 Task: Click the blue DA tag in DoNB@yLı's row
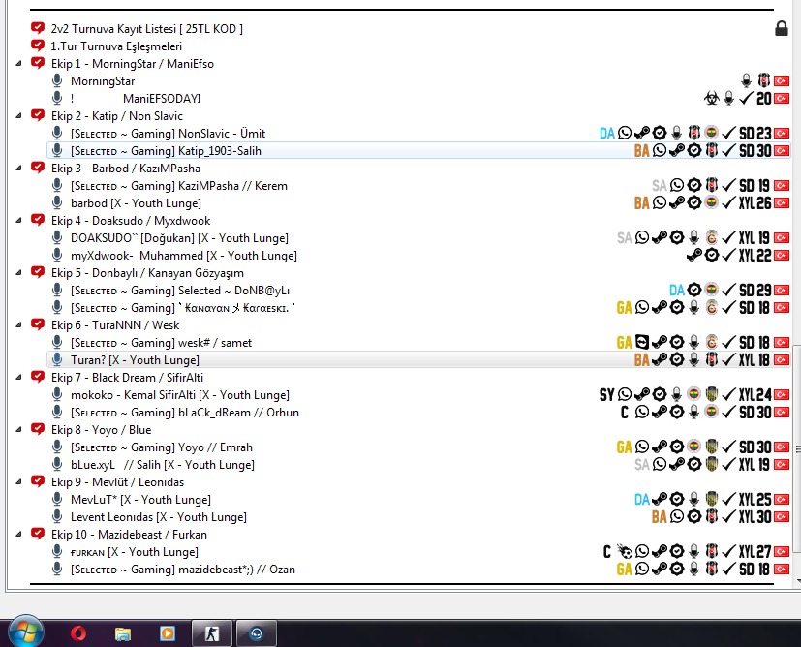pos(676,290)
